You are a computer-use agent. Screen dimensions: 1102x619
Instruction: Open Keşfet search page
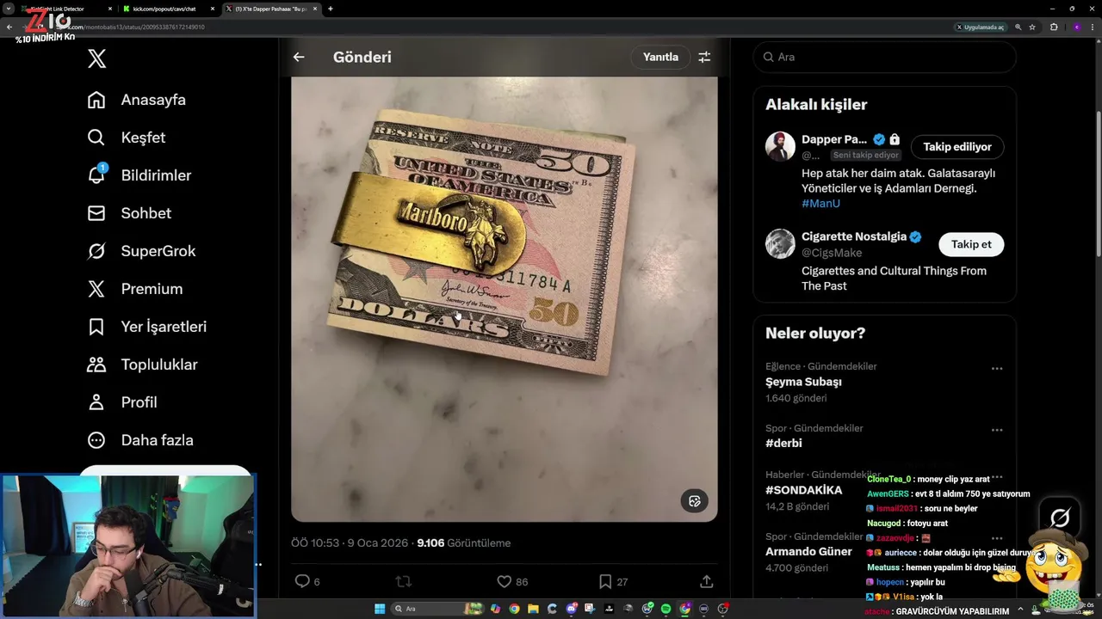(127, 138)
